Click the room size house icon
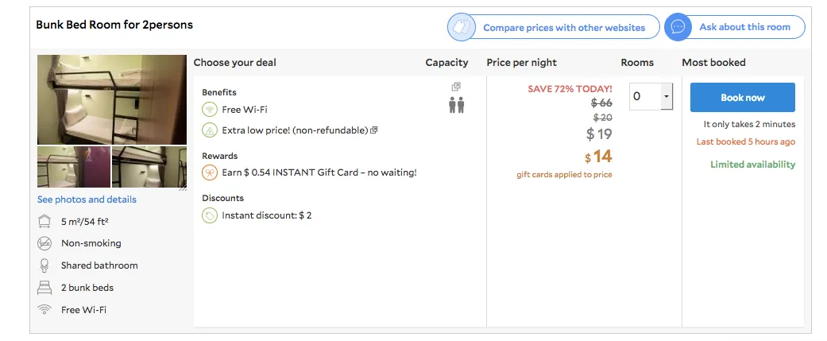This screenshot has width=827, height=341. (x=44, y=221)
